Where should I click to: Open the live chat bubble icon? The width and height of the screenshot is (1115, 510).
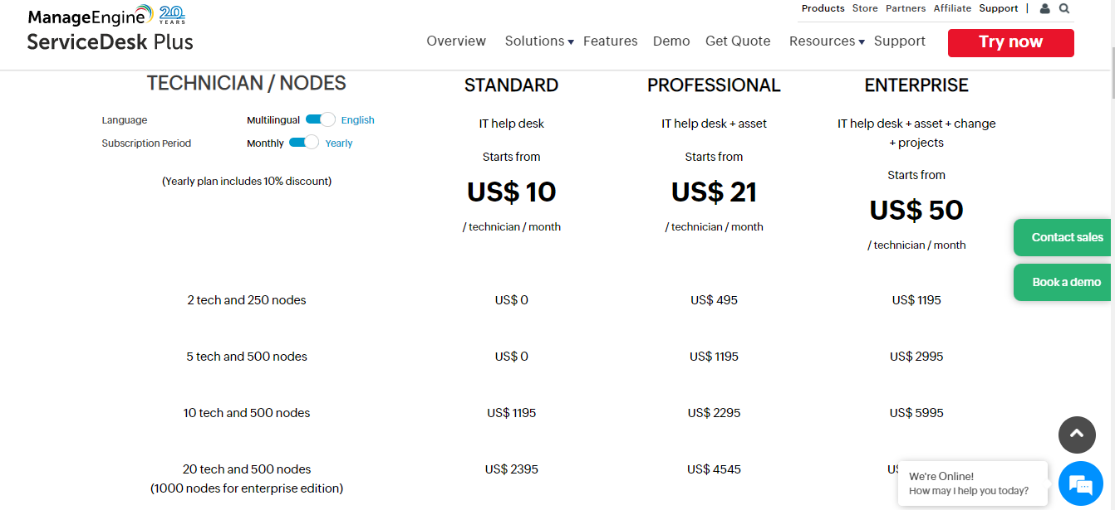click(1080, 483)
